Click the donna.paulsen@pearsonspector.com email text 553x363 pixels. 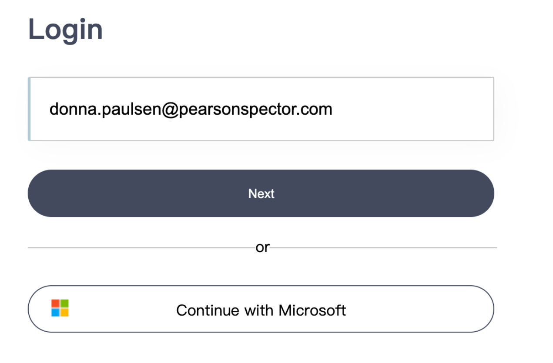pos(191,109)
